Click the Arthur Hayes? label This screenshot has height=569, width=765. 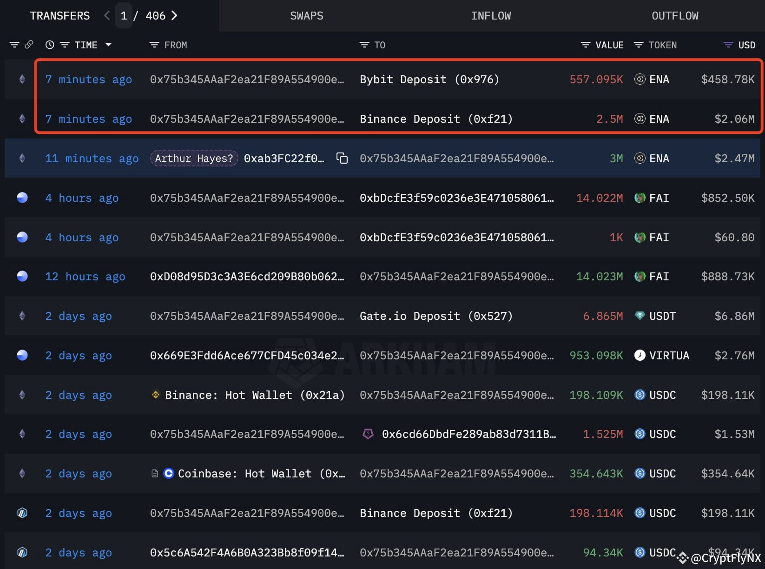(194, 159)
